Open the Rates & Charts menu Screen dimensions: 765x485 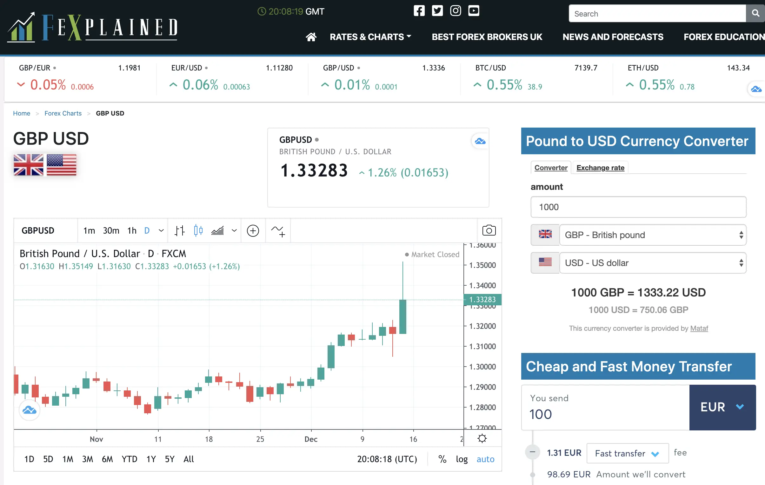point(370,37)
